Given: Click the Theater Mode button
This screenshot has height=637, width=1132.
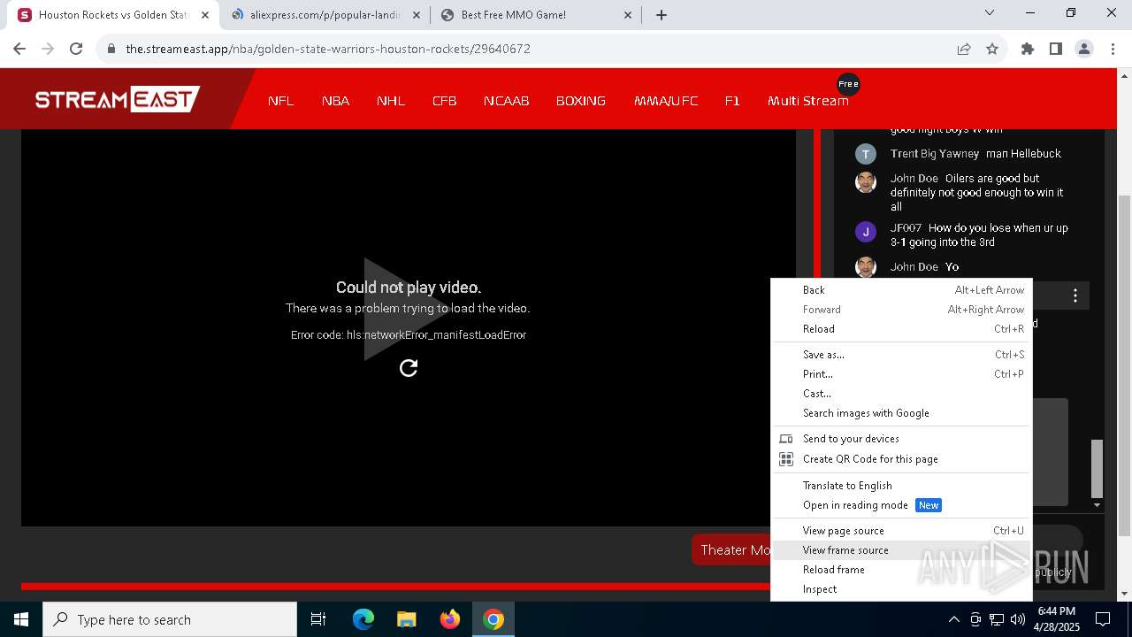Looking at the screenshot, I should (x=731, y=549).
